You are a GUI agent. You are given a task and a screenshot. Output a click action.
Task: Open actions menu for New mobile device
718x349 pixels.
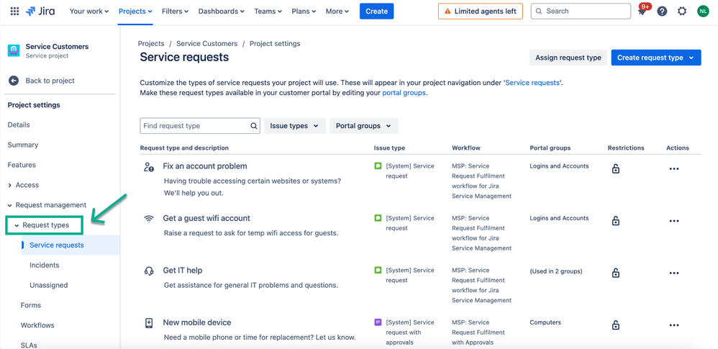[x=673, y=326]
